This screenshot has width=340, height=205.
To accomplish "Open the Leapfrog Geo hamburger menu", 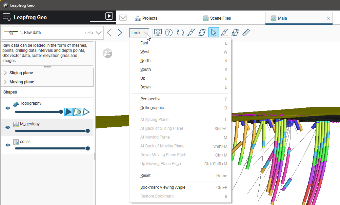I will [7, 18].
